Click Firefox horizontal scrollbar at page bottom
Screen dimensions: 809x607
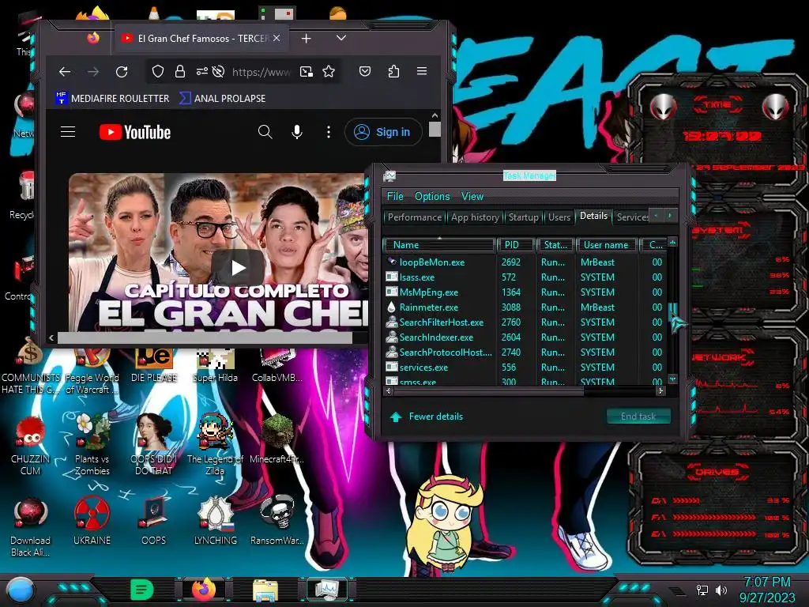(x=205, y=337)
